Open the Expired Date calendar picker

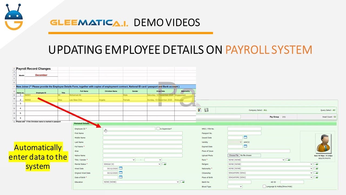pos(245,146)
